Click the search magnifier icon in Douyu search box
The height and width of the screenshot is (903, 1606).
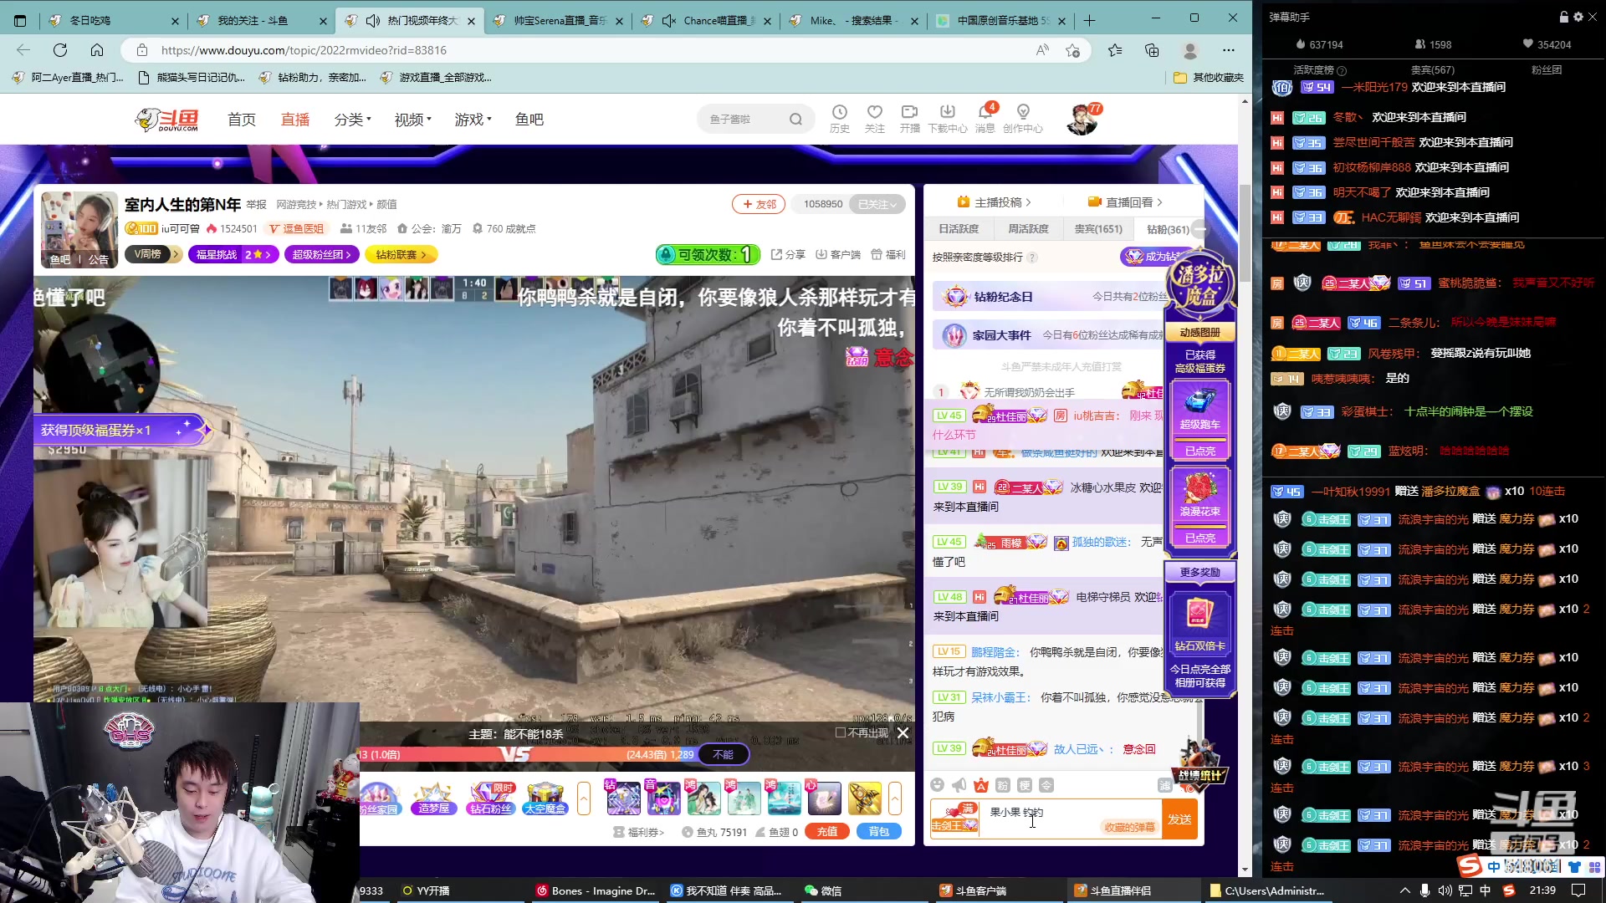click(795, 120)
